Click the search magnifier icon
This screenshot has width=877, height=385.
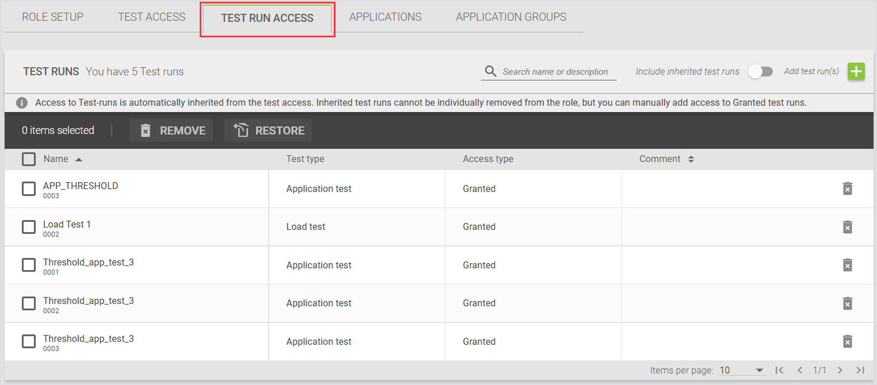[x=490, y=71]
